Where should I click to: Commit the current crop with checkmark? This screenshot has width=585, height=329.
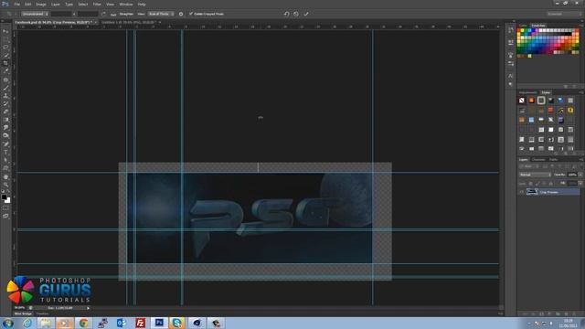coord(306,14)
